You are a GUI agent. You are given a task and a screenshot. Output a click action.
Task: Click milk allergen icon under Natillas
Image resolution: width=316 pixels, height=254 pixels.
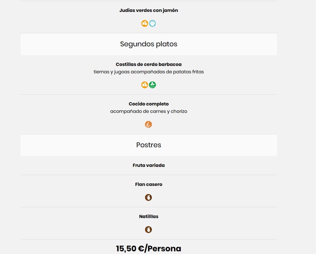[x=149, y=229]
